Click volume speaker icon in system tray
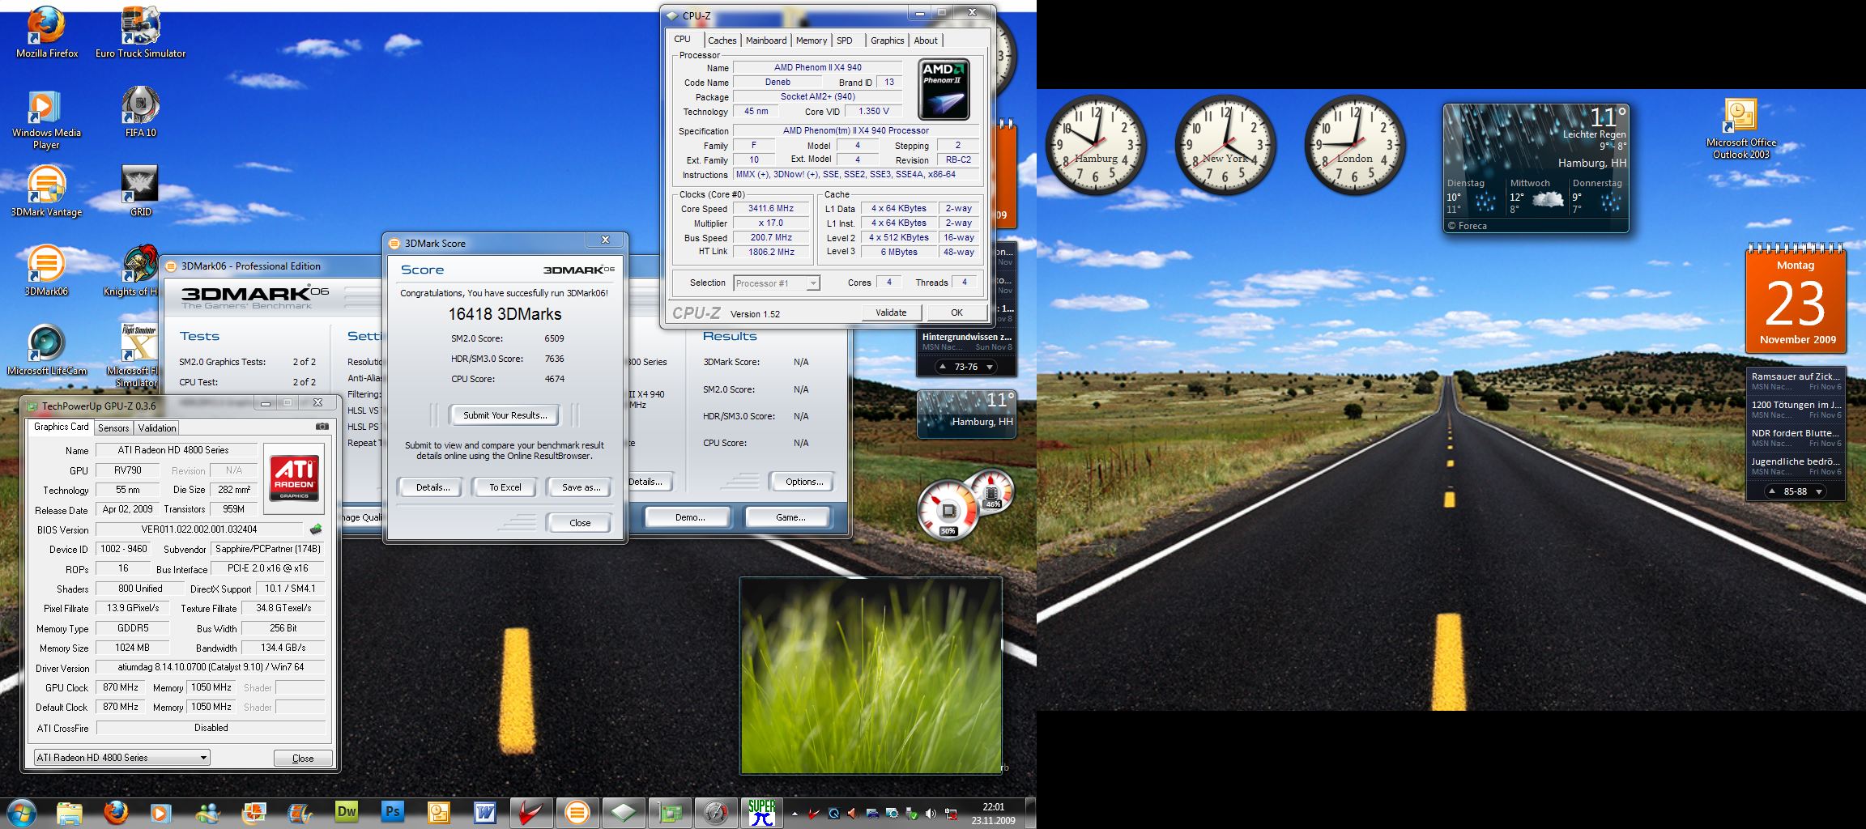Image resolution: width=1866 pixels, height=829 pixels. 931,814
